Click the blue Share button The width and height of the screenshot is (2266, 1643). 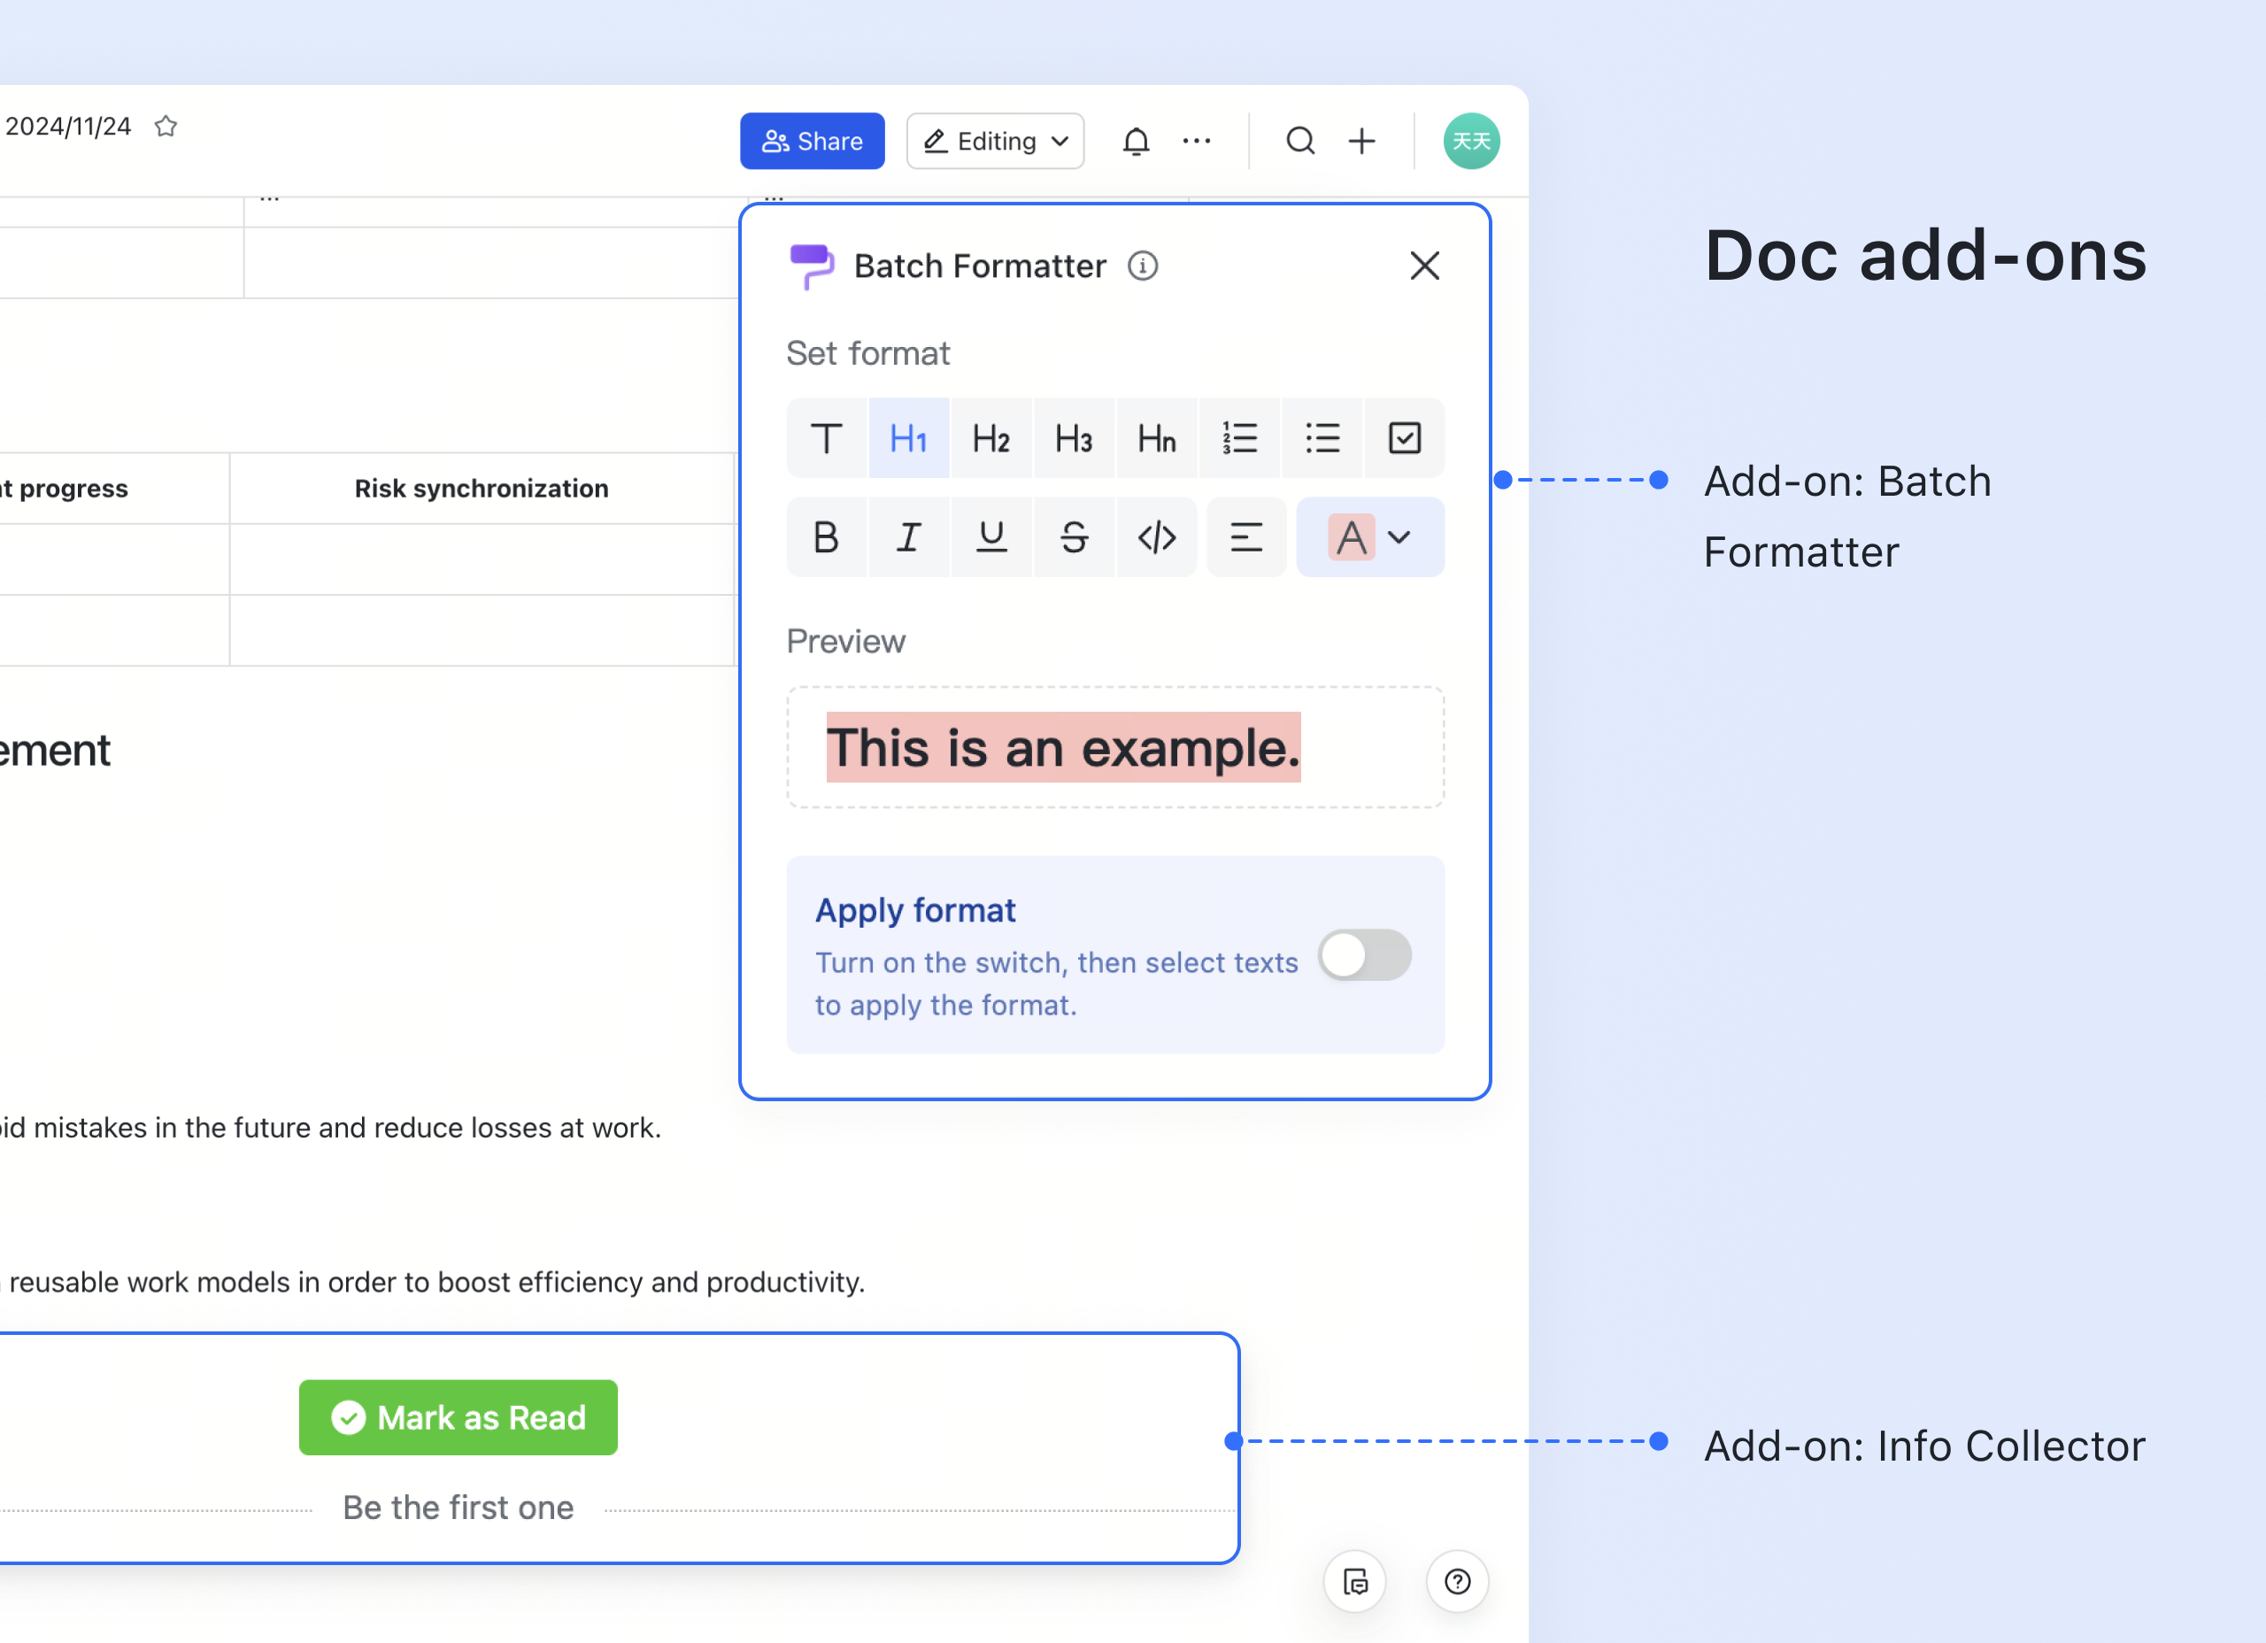[x=812, y=141]
